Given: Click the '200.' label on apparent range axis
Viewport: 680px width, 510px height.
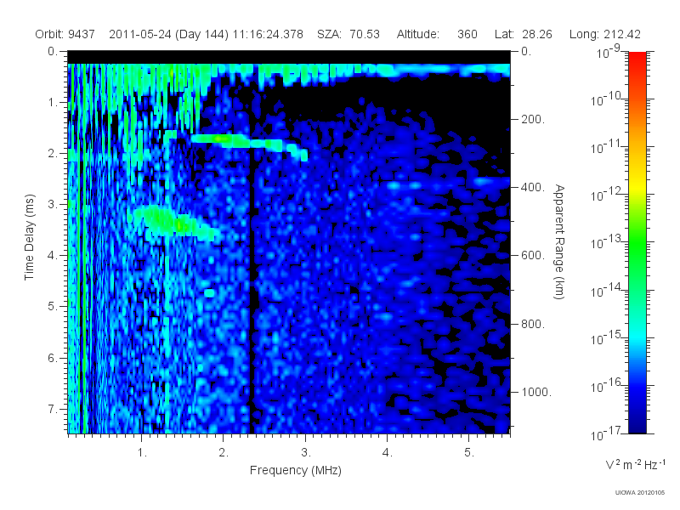Looking at the screenshot, I should (533, 119).
